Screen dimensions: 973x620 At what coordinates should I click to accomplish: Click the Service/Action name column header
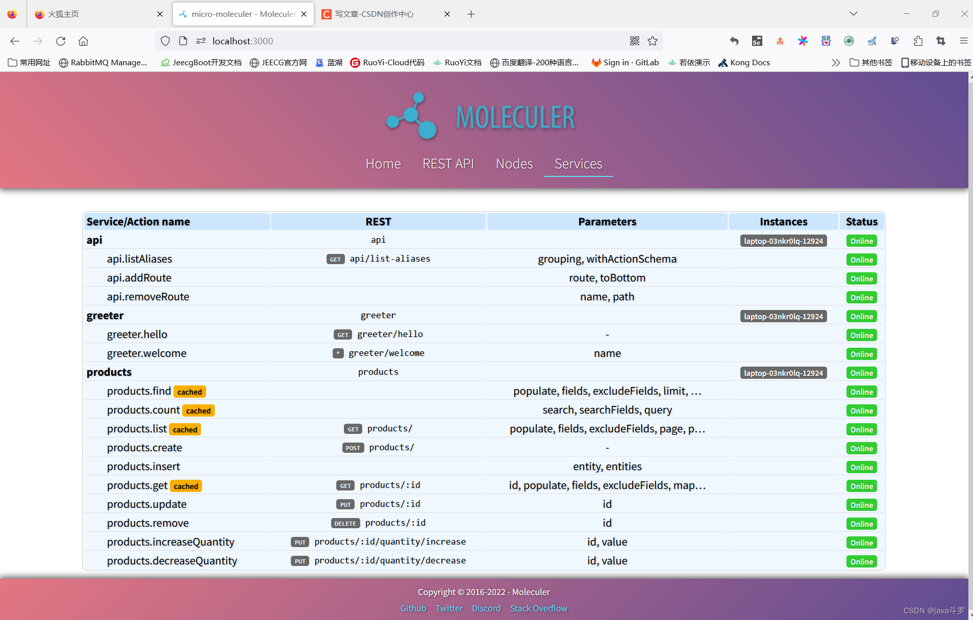pyautogui.click(x=177, y=222)
